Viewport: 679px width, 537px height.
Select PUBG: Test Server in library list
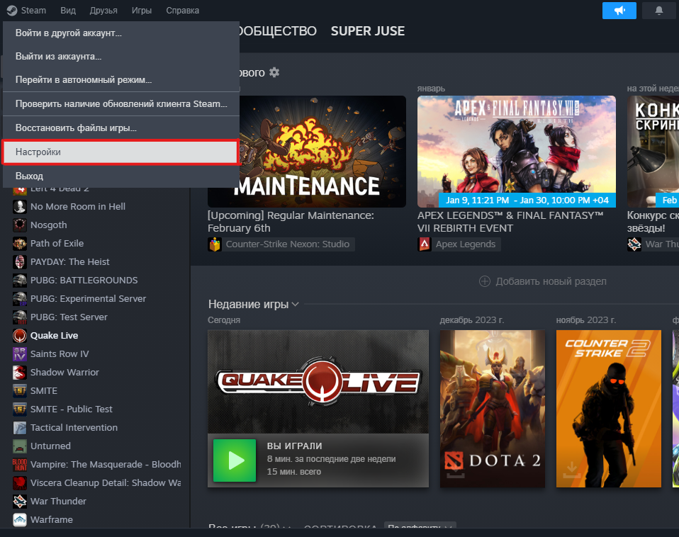(69, 317)
